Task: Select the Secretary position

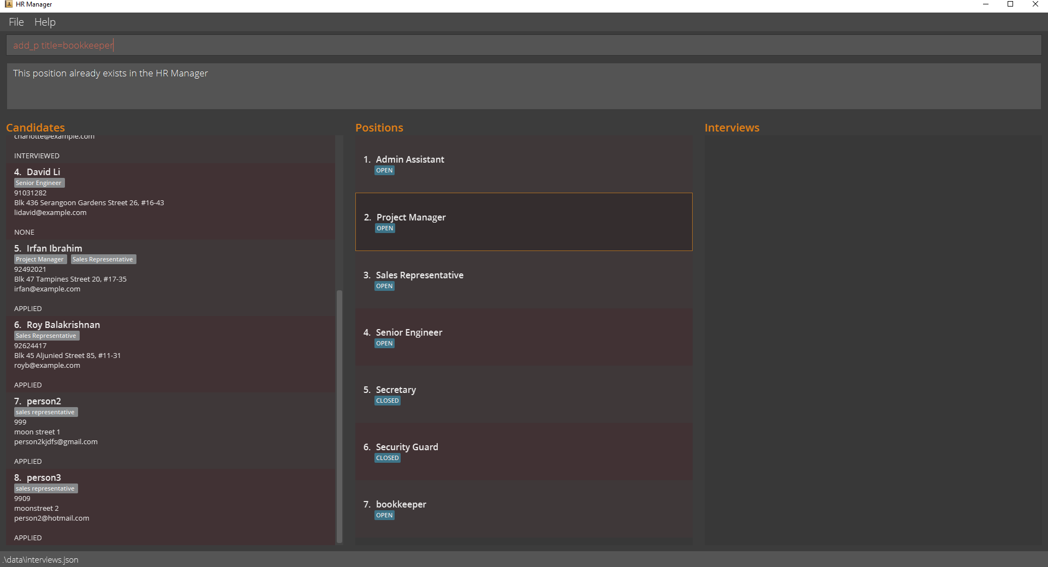Action: tap(523, 394)
